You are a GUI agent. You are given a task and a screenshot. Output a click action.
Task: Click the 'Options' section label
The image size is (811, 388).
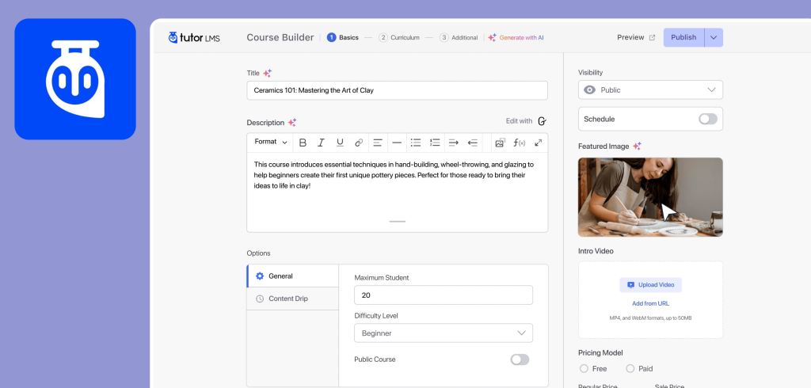click(x=259, y=253)
